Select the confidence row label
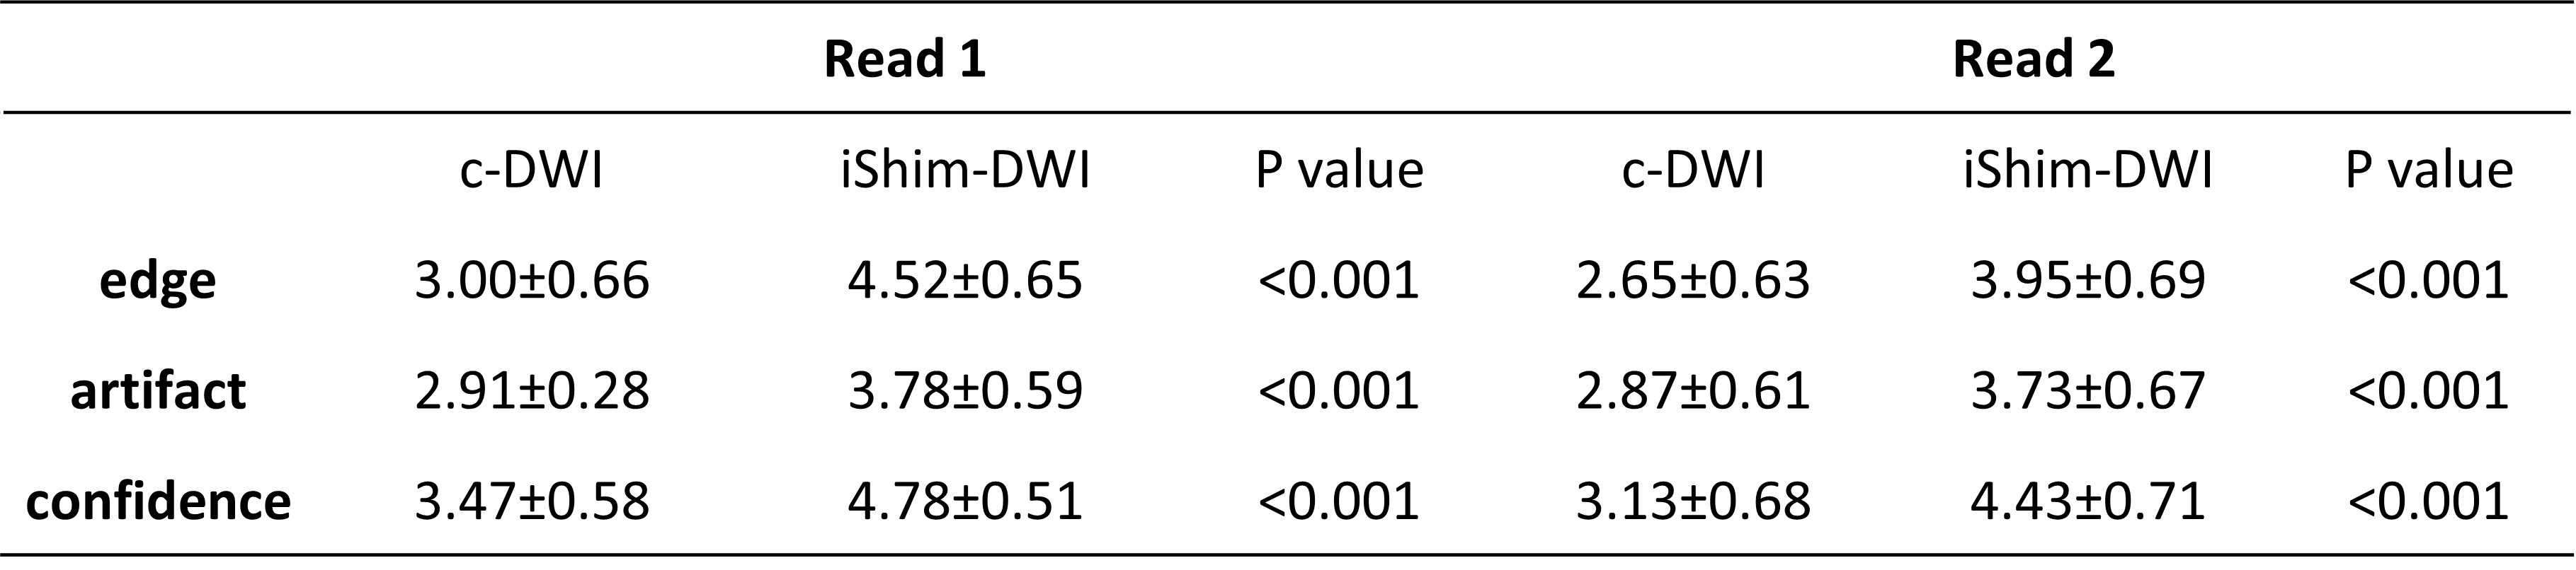The height and width of the screenshot is (570, 2576). pyautogui.click(x=157, y=501)
